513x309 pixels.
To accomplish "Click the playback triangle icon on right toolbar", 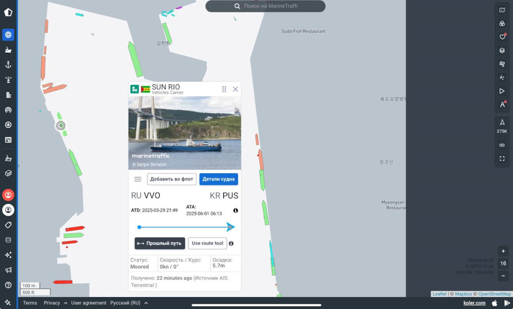I will tap(502, 91).
